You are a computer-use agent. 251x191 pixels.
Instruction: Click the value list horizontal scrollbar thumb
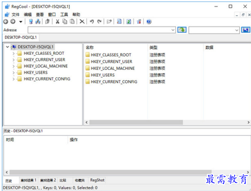pyautogui.click(x=136, y=122)
